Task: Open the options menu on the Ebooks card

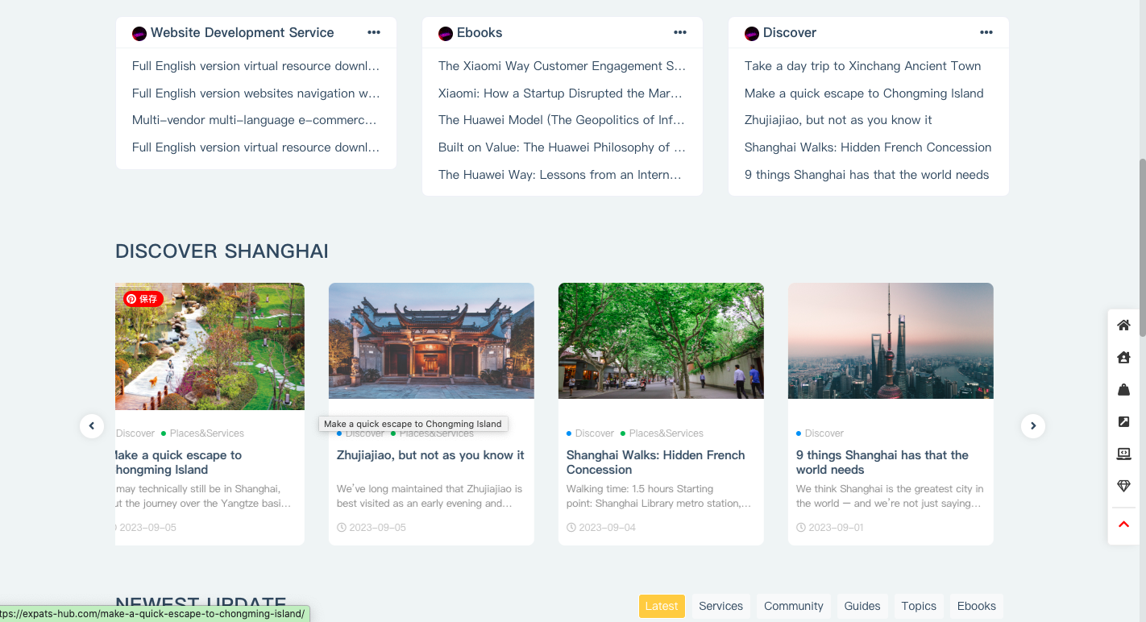Action: click(x=680, y=32)
